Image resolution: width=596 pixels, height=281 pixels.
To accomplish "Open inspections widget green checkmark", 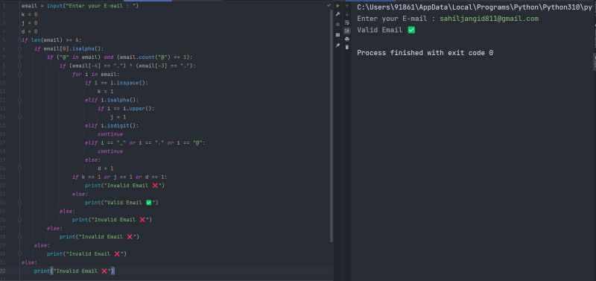I will click(329, 6).
